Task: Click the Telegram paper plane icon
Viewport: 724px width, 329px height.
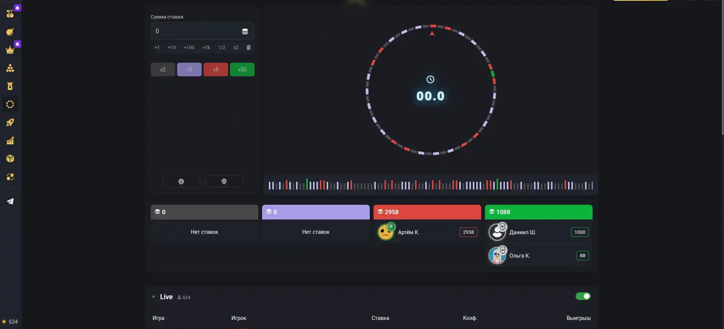Action: point(10,201)
